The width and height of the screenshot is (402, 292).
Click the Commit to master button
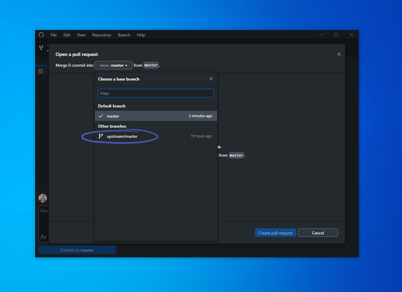[x=77, y=250]
